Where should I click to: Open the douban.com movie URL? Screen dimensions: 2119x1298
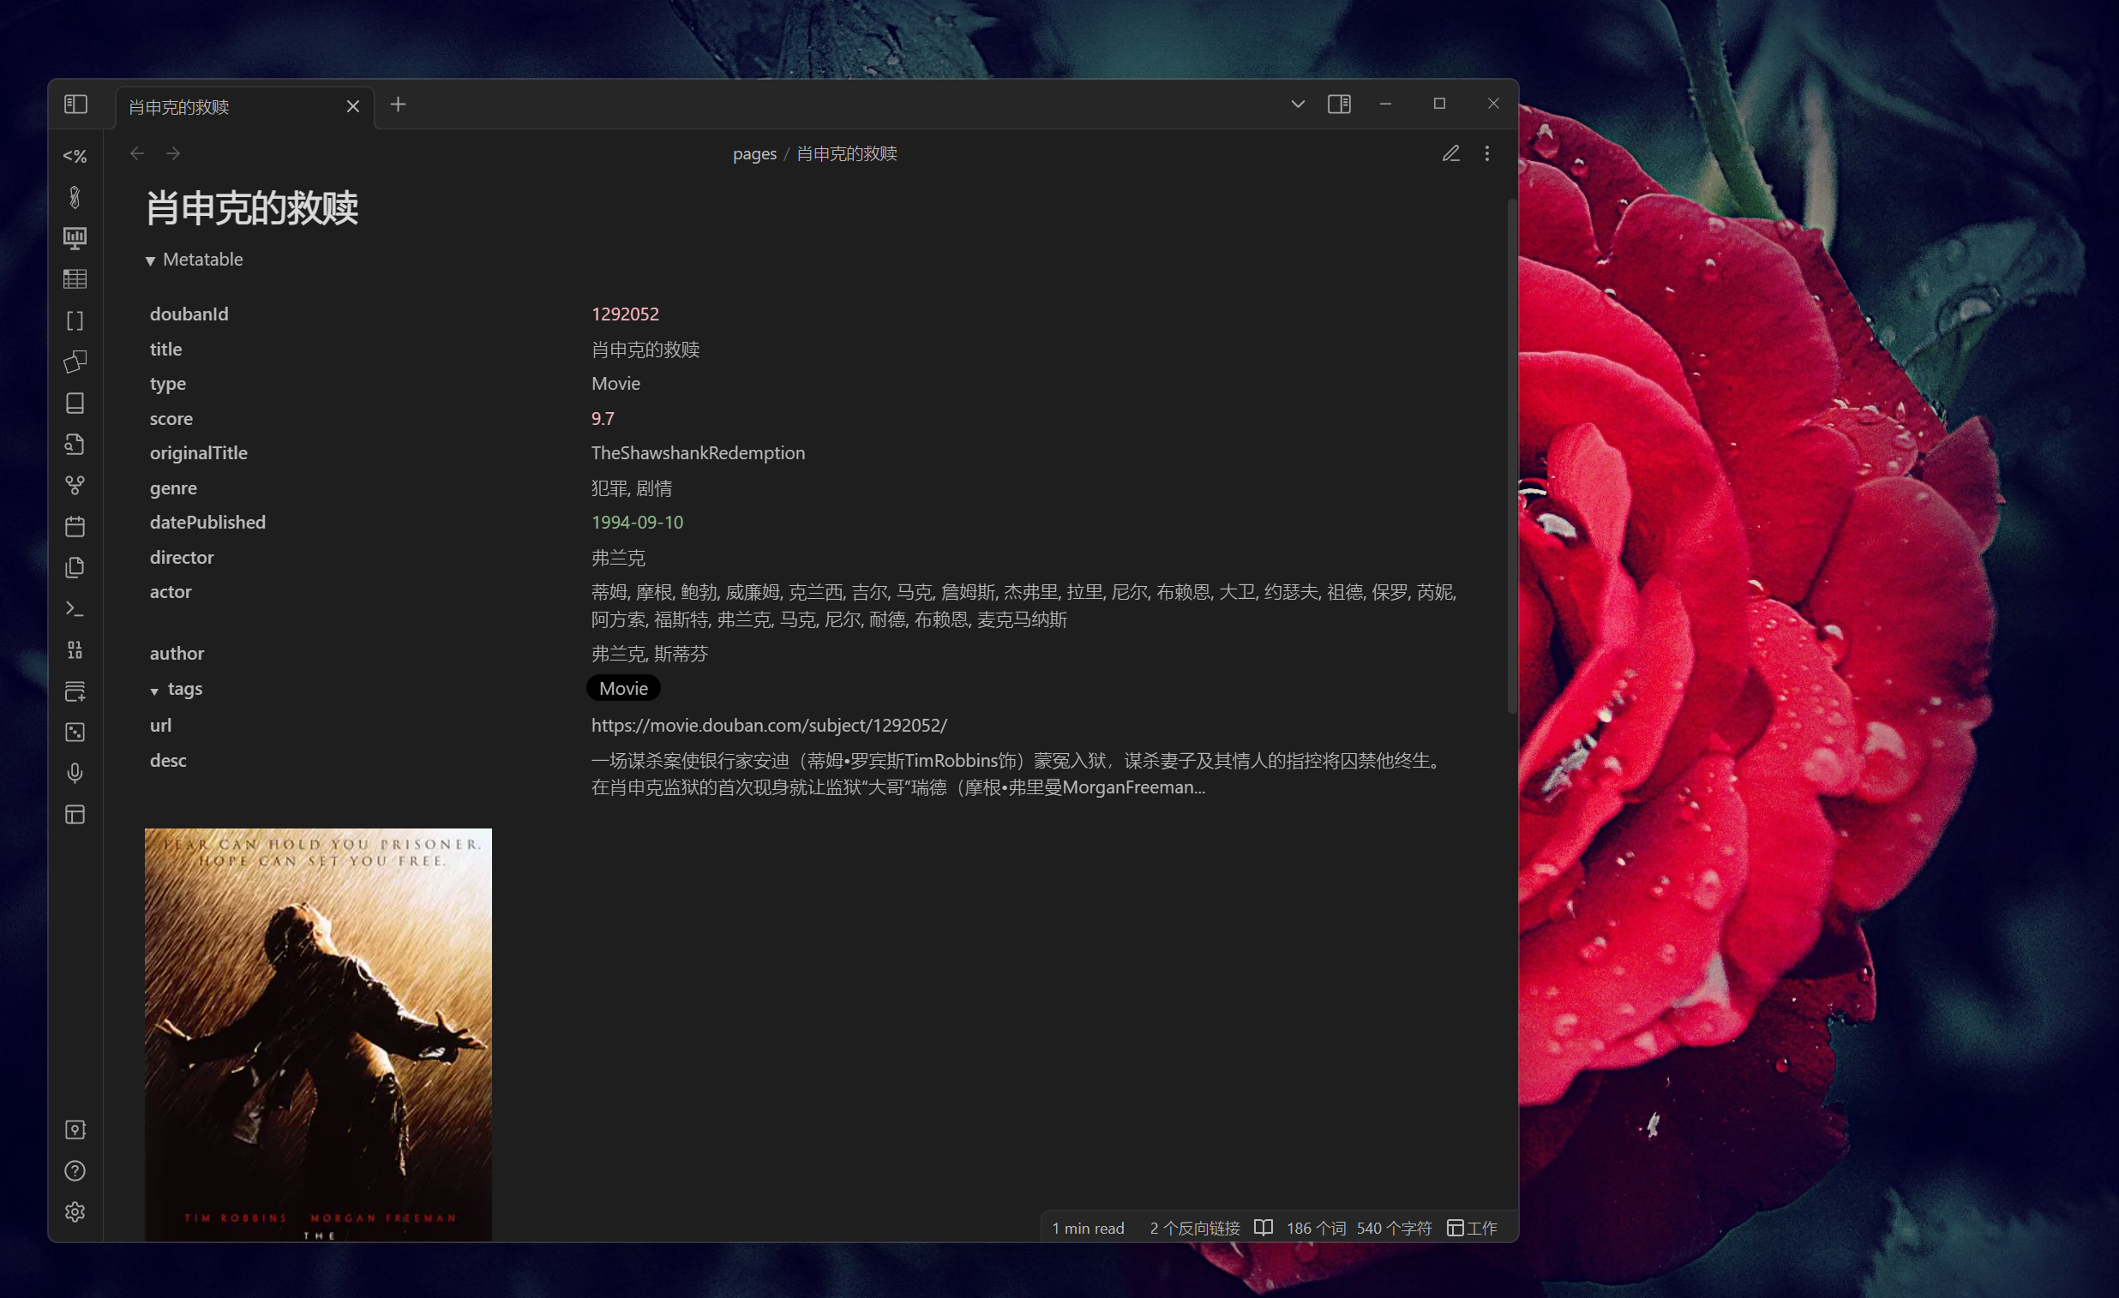768,725
